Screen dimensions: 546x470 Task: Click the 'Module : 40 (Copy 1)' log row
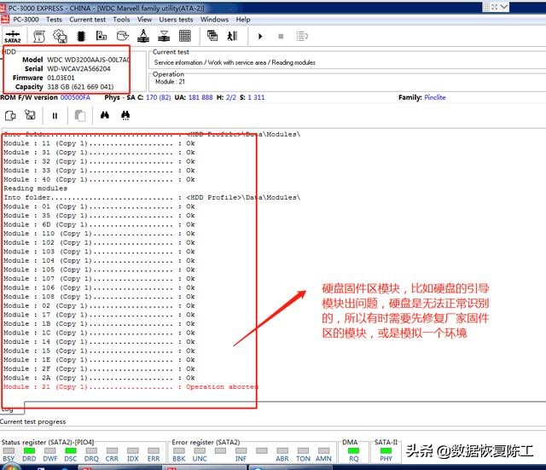tap(99, 179)
